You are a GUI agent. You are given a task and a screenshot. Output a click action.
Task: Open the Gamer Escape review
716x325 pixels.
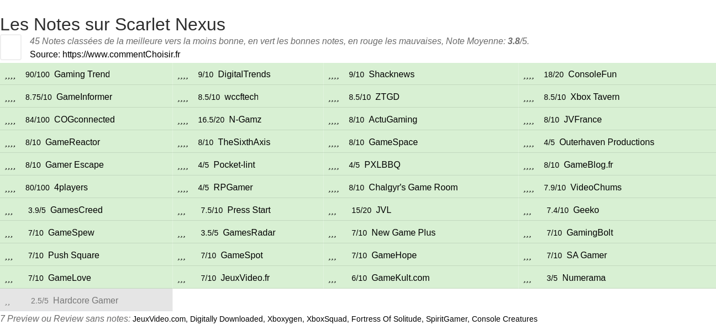tap(74, 165)
